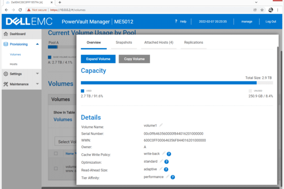Screen dimensions: 284x189
Task: Click the Optimization help question mark
Action: (x=167, y=162)
